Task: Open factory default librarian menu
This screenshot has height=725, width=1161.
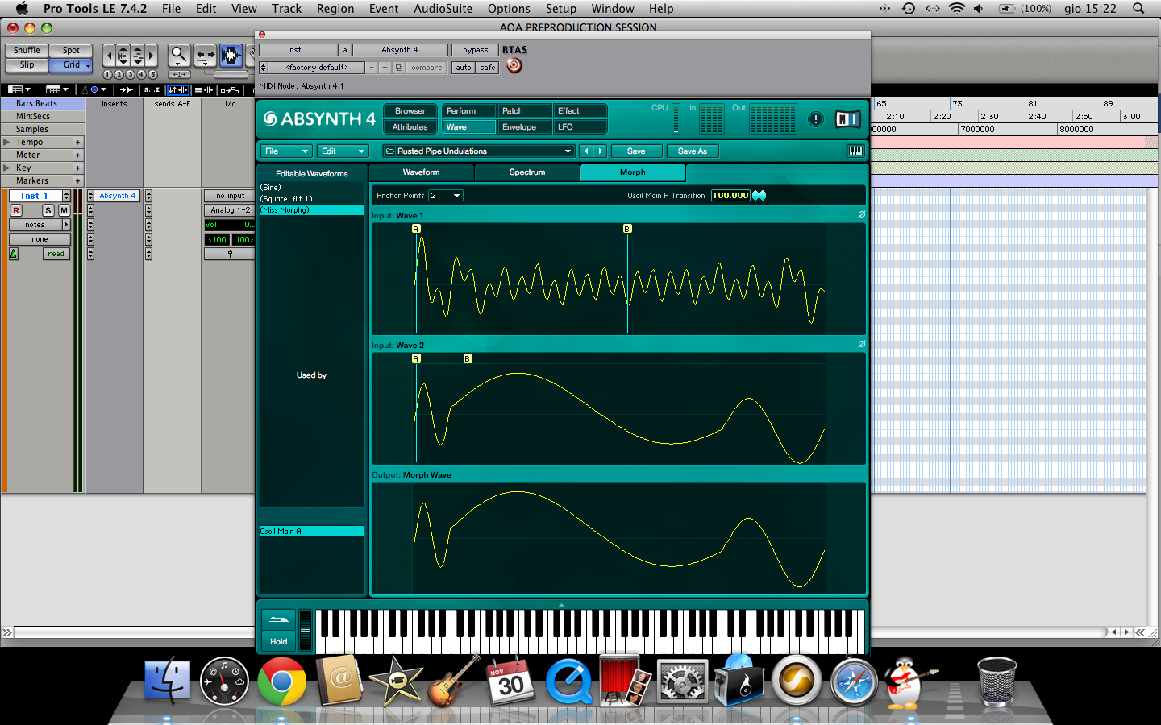Action: 317,68
